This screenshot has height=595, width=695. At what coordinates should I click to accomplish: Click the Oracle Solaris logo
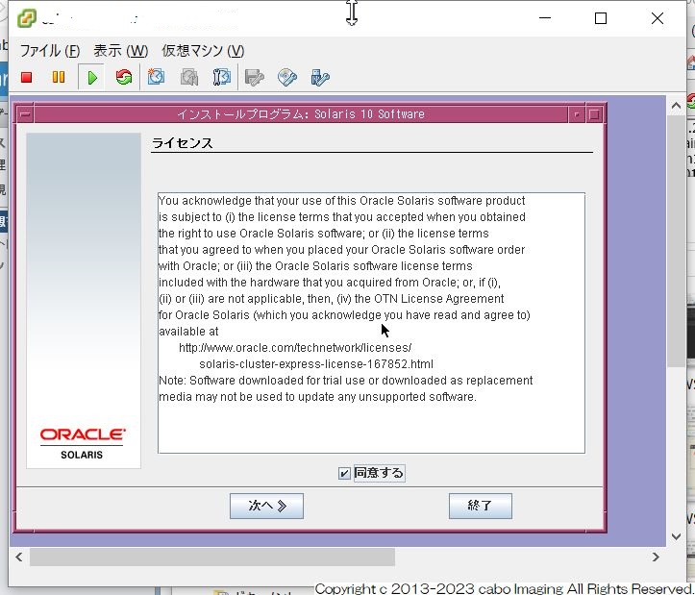[x=83, y=443]
